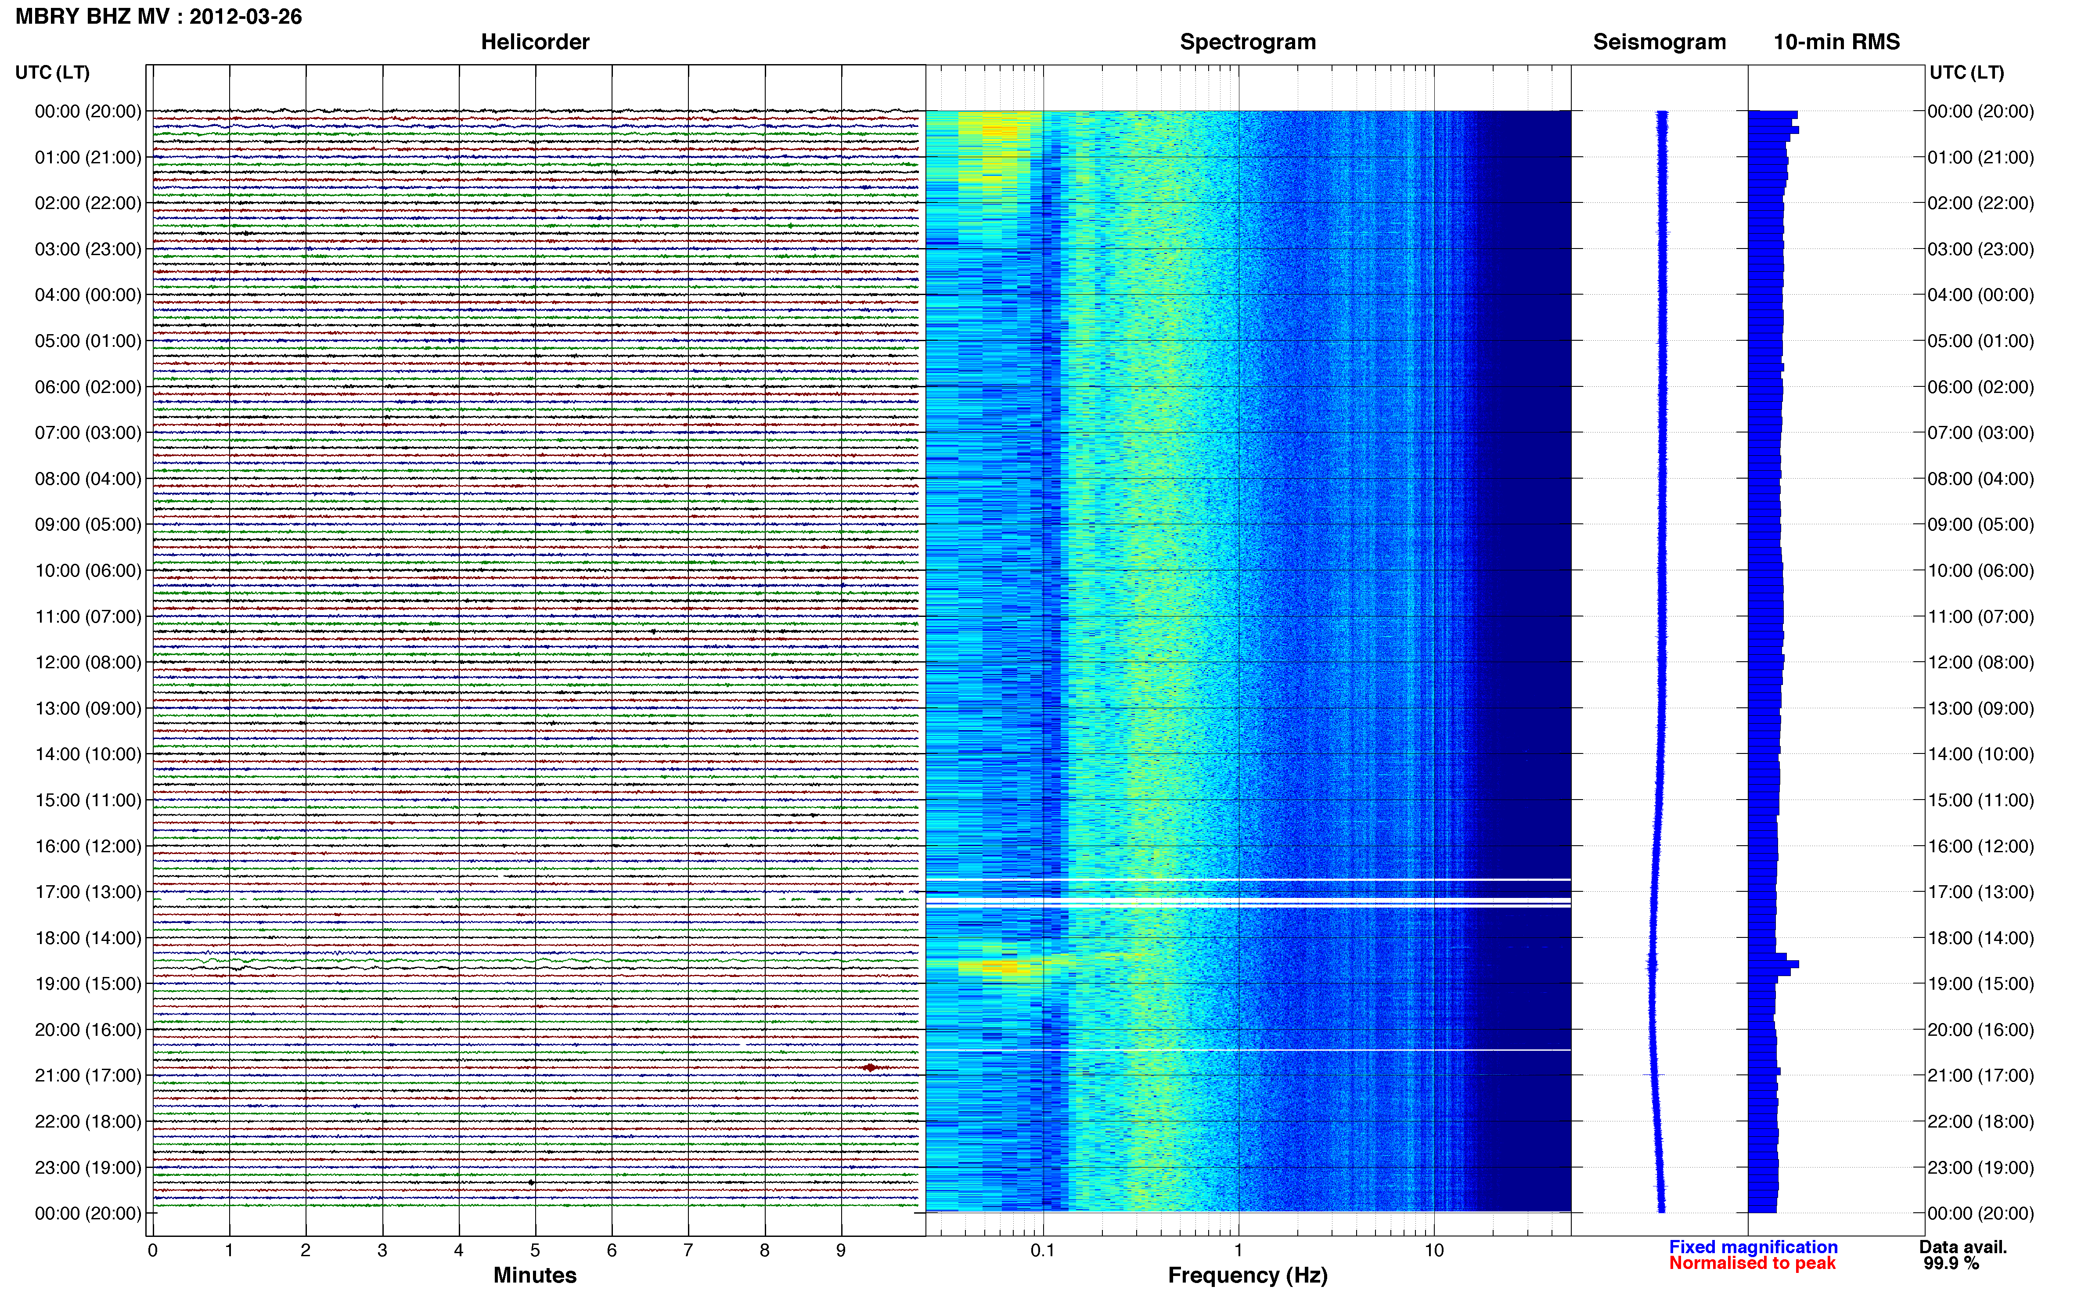Click the 'Frequency (Hz)' axis title
Viewport: 2081px width, 1301px height.
coord(1247,1276)
